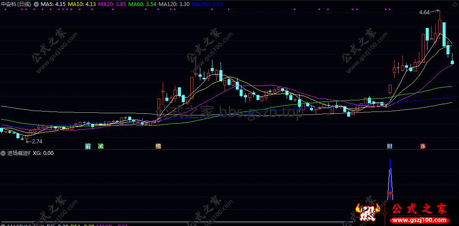The width and height of the screenshot is (459, 226).
Task: Select the MA250: 3.37 legend
Action: (207, 4)
